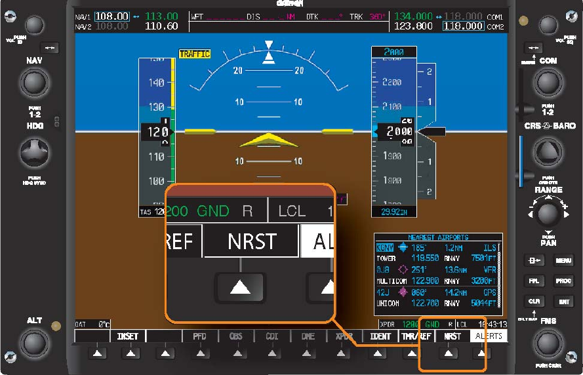Click the CLR clear key
The width and height of the screenshot is (583, 375).
534,302
